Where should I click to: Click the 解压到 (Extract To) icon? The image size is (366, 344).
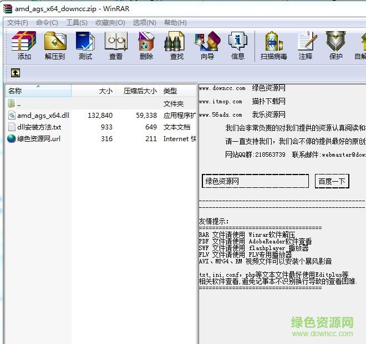click(55, 44)
